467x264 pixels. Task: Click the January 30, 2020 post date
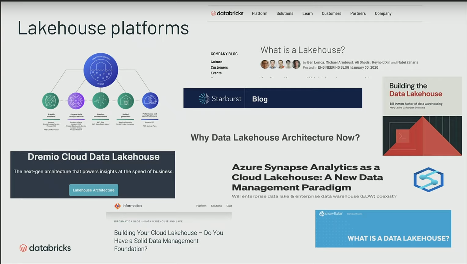tap(365, 67)
